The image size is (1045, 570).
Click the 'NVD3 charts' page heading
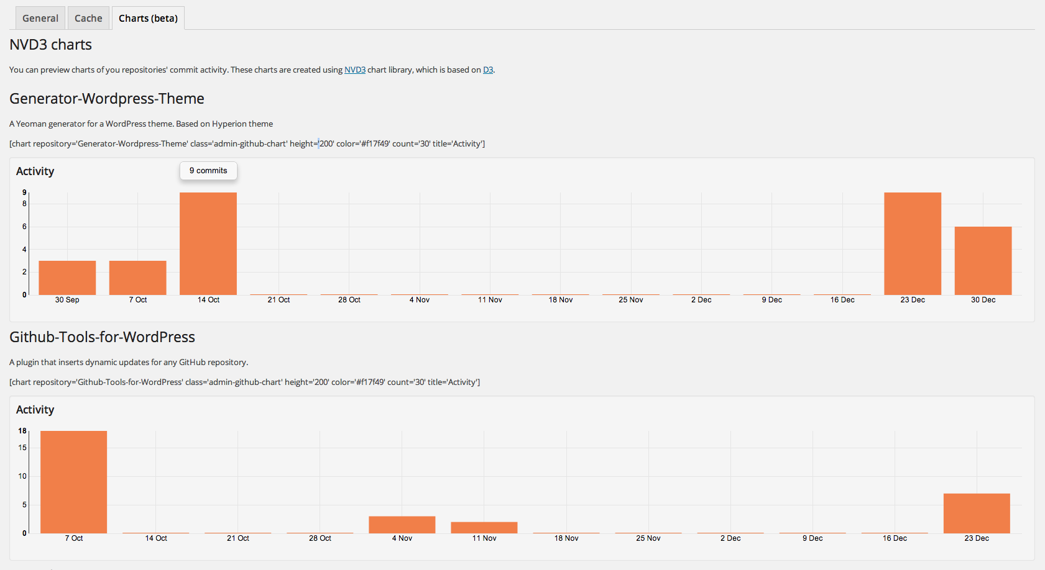pyautogui.click(x=51, y=45)
